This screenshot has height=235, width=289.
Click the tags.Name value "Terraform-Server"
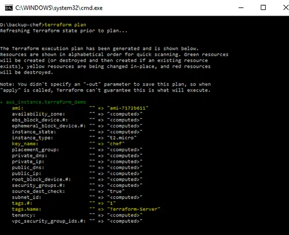(x=134, y=209)
